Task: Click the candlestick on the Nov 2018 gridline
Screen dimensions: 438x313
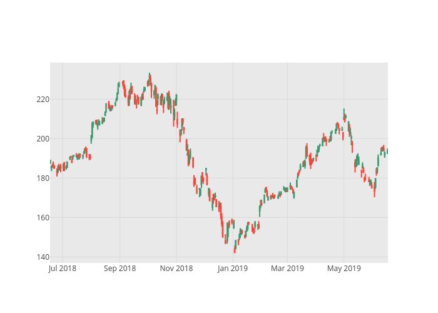Action: 176,99
